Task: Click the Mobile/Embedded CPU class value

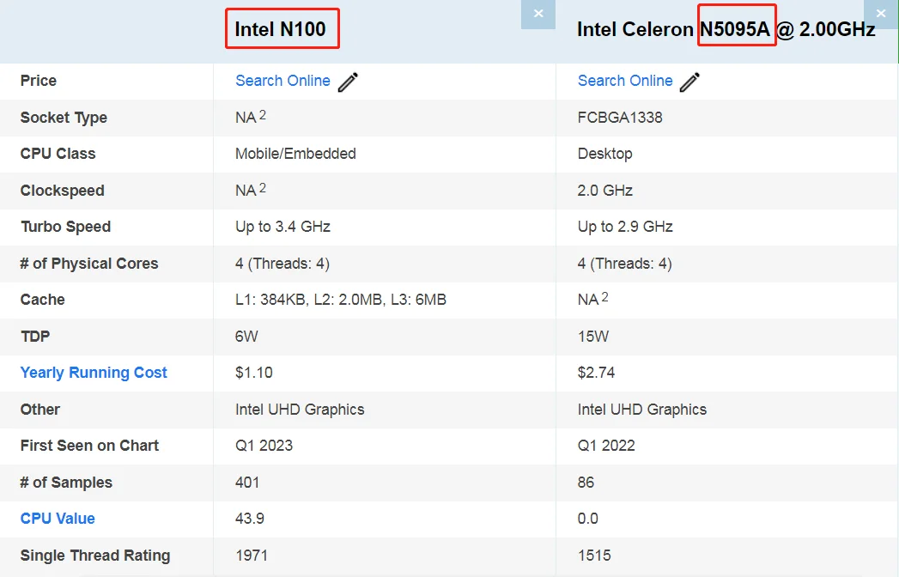Action: click(x=295, y=154)
